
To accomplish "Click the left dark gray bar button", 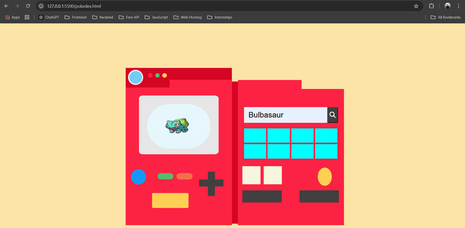I will (x=262, y=197).
